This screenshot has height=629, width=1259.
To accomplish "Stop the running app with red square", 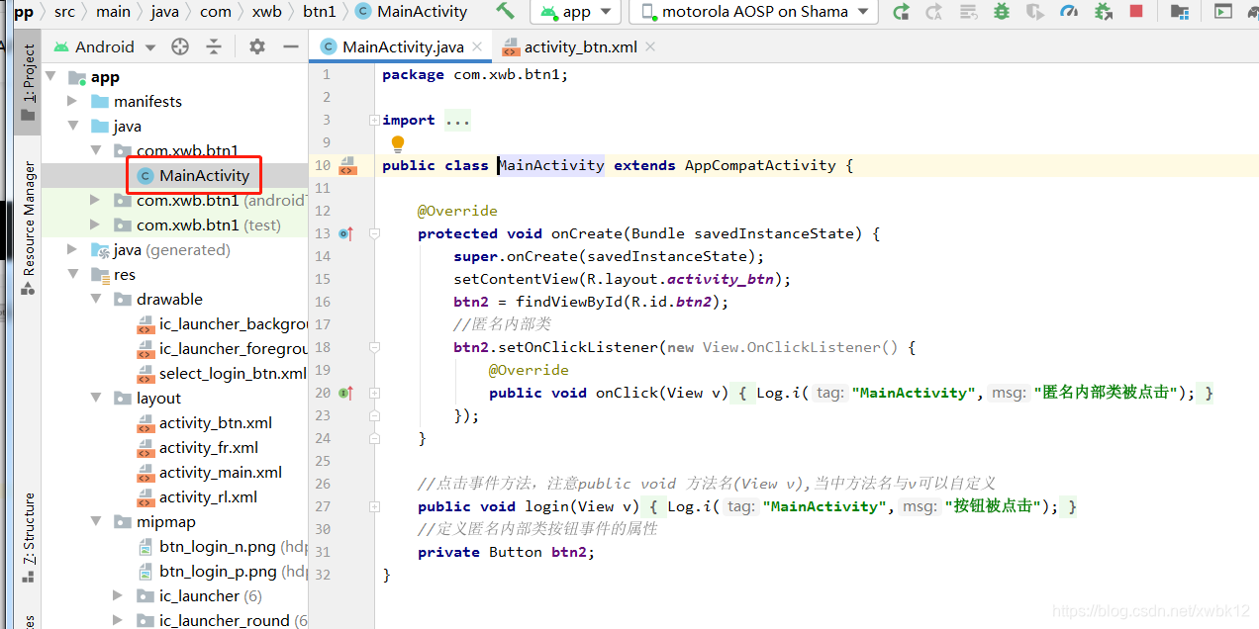I will [1136, 12].
